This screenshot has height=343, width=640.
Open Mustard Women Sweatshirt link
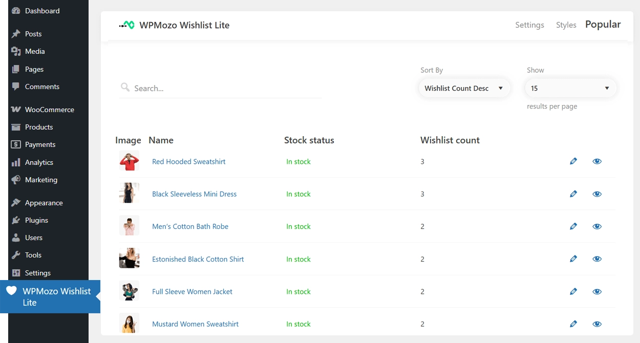pos(196,324)
